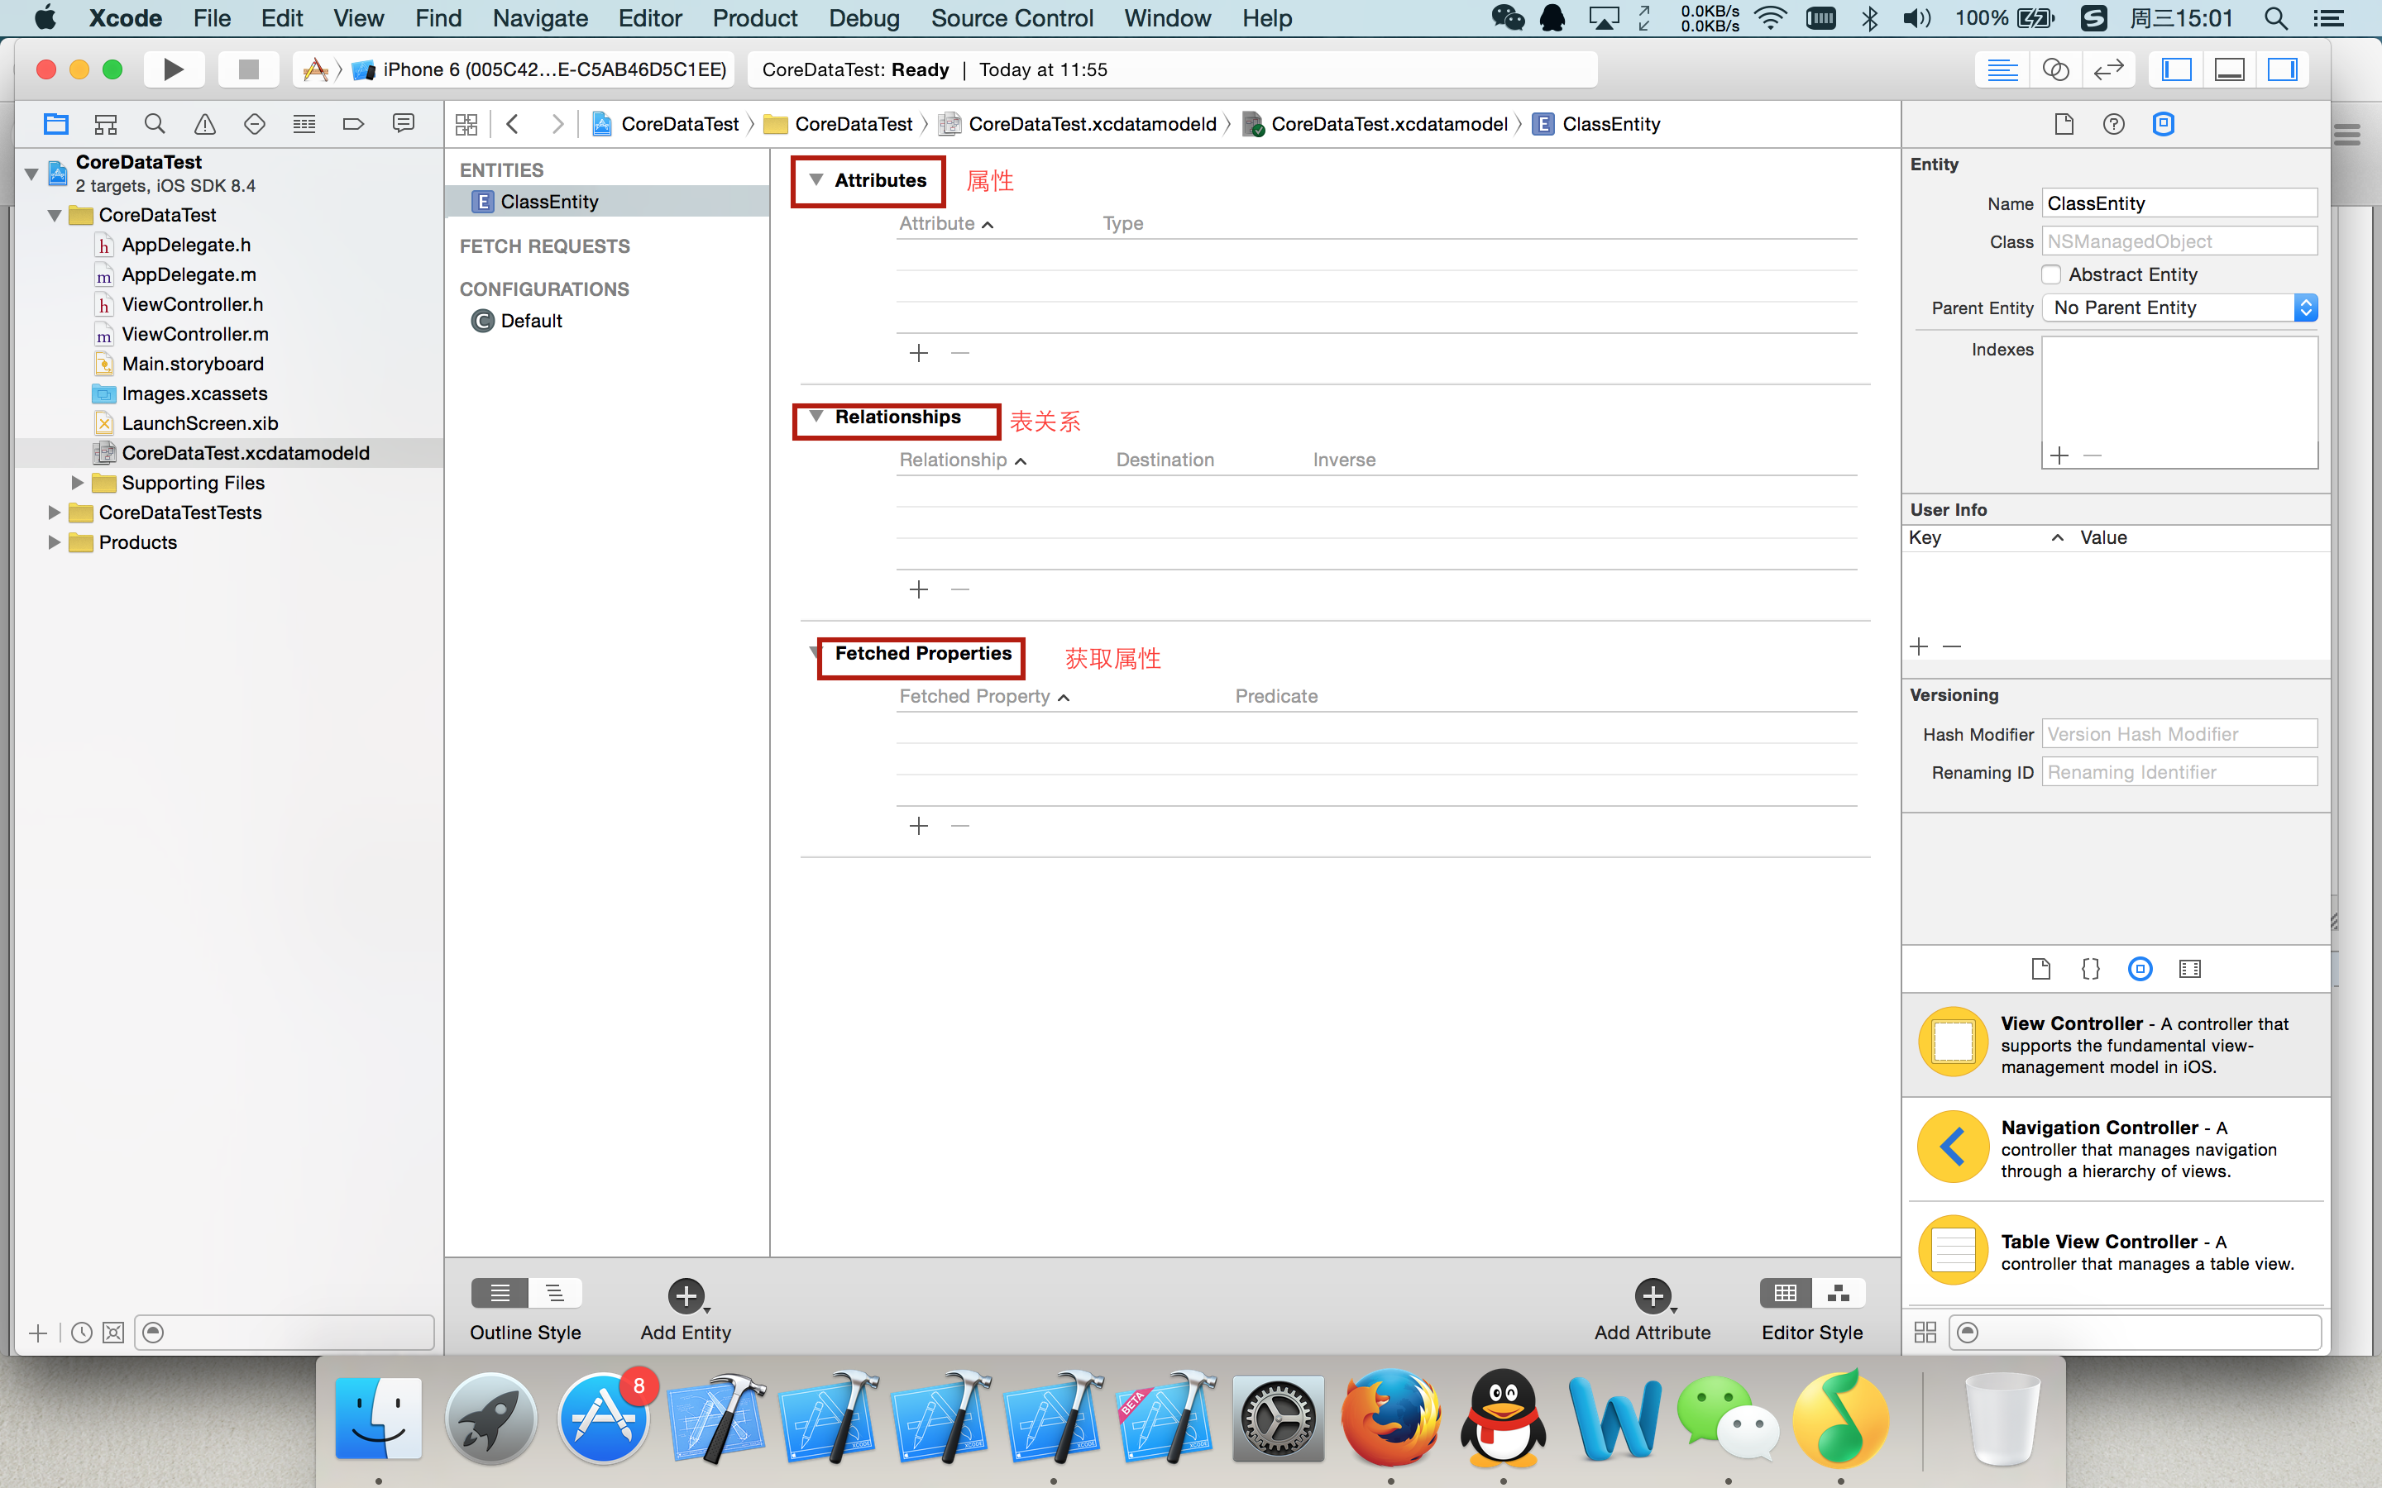Click Add Attribute plus button
2382x1488 pixels.
(x=1653, y=1296)
